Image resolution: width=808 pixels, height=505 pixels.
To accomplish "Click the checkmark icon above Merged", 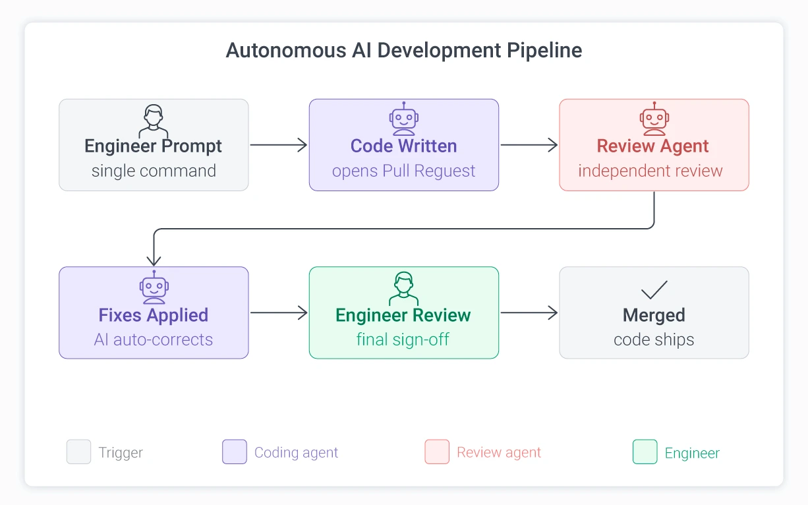I will (x=654, y=289).
